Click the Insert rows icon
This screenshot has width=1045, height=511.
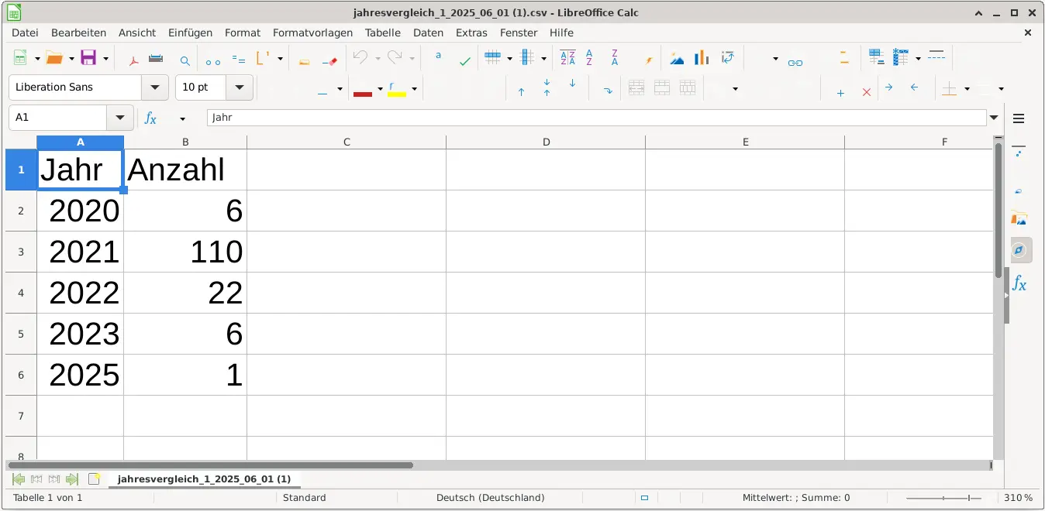click(492, 58)
